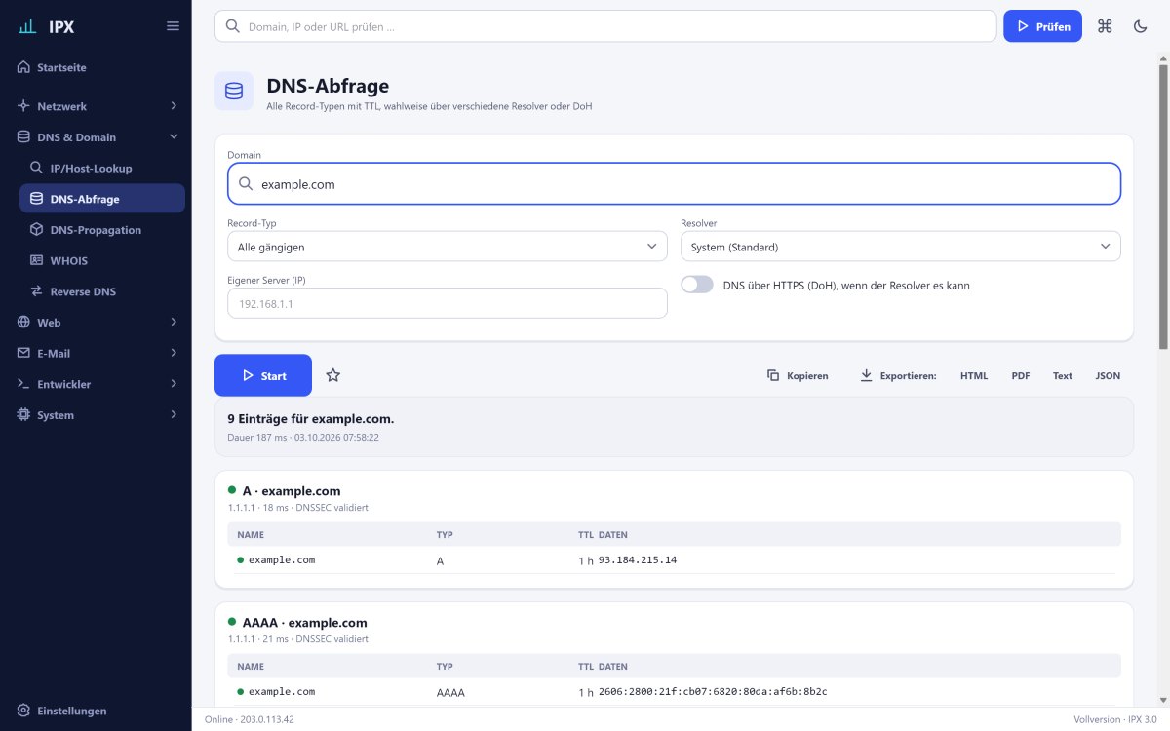1170x731 pixels.
Task: Export results as JSON
Action: coord(1108,375)
